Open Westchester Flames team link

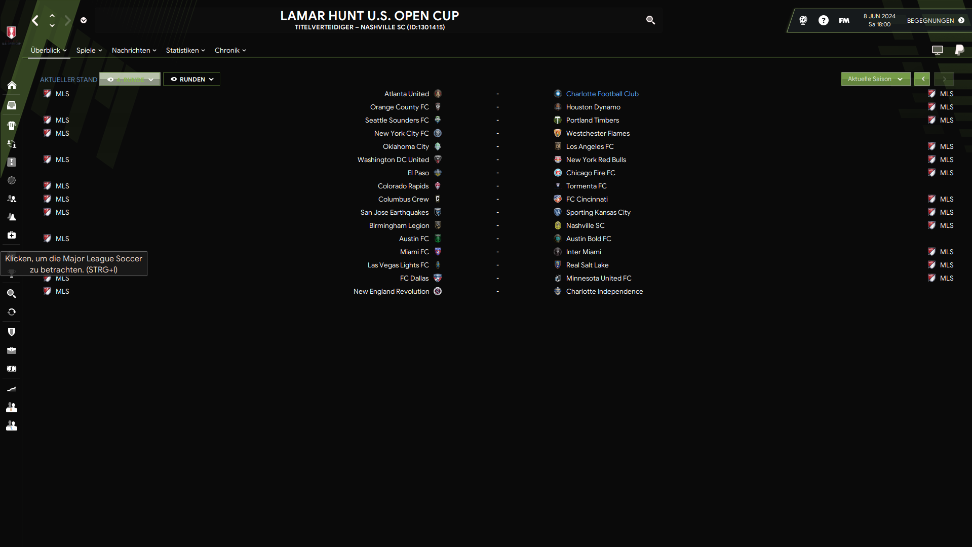tap(598, 133)
